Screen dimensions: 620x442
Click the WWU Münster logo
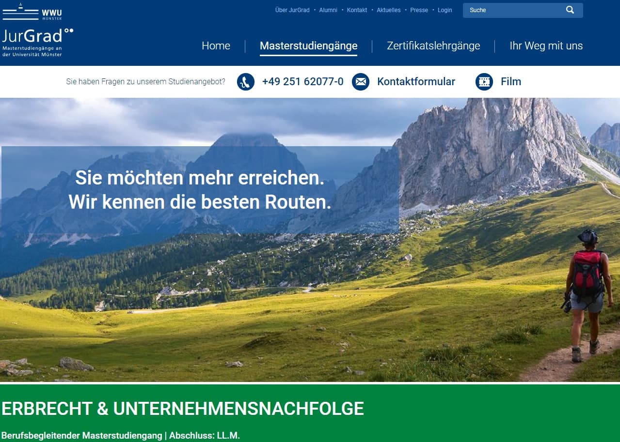(32, 12)
